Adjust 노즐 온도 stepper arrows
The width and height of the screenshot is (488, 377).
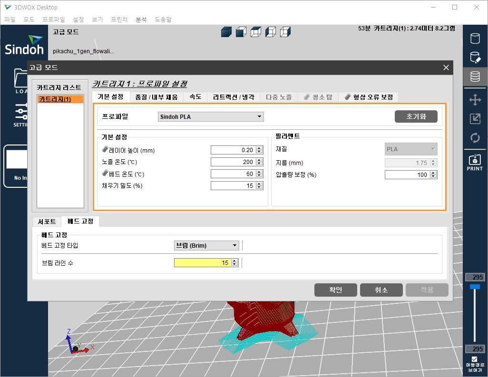click(259, 162)
